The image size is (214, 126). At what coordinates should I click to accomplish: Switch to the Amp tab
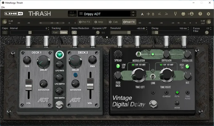point(99,22)
